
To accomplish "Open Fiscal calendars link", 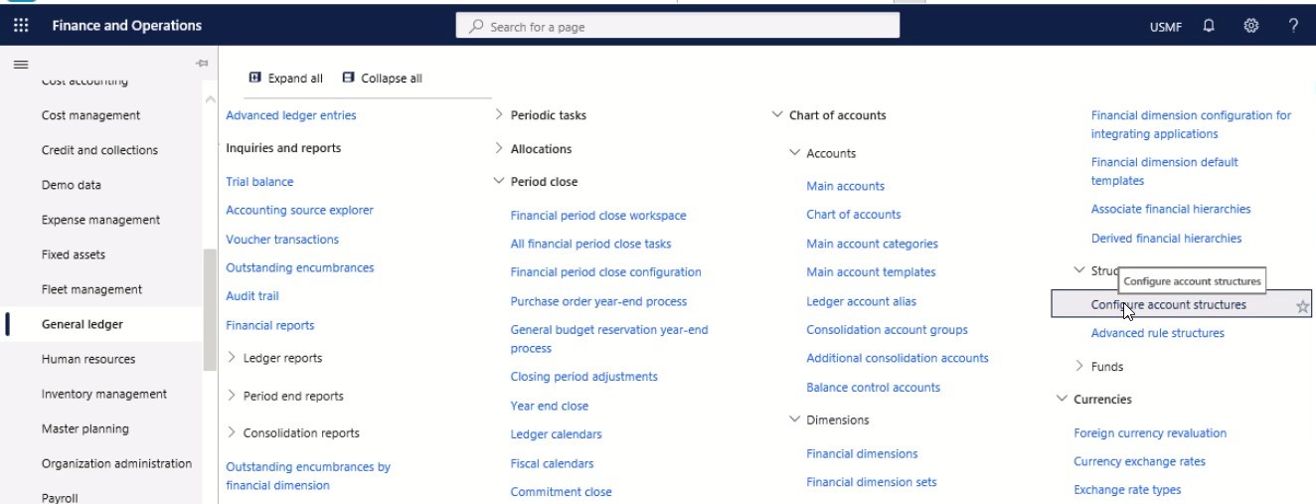I will point(553,463).
